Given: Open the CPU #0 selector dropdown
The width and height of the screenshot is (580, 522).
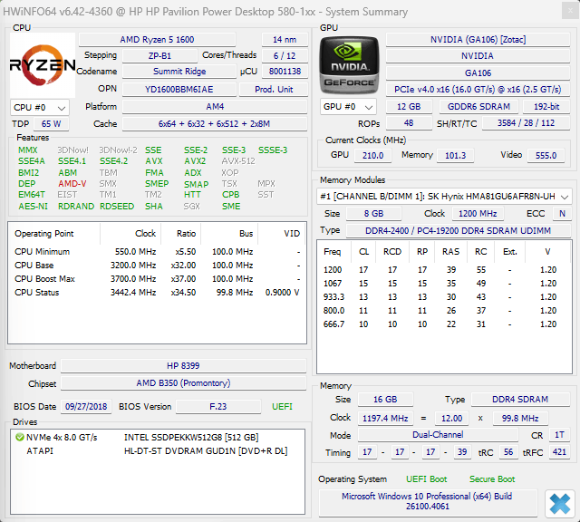Looking at the screenshot, I should pyautogui.click(x=40, y=108).
